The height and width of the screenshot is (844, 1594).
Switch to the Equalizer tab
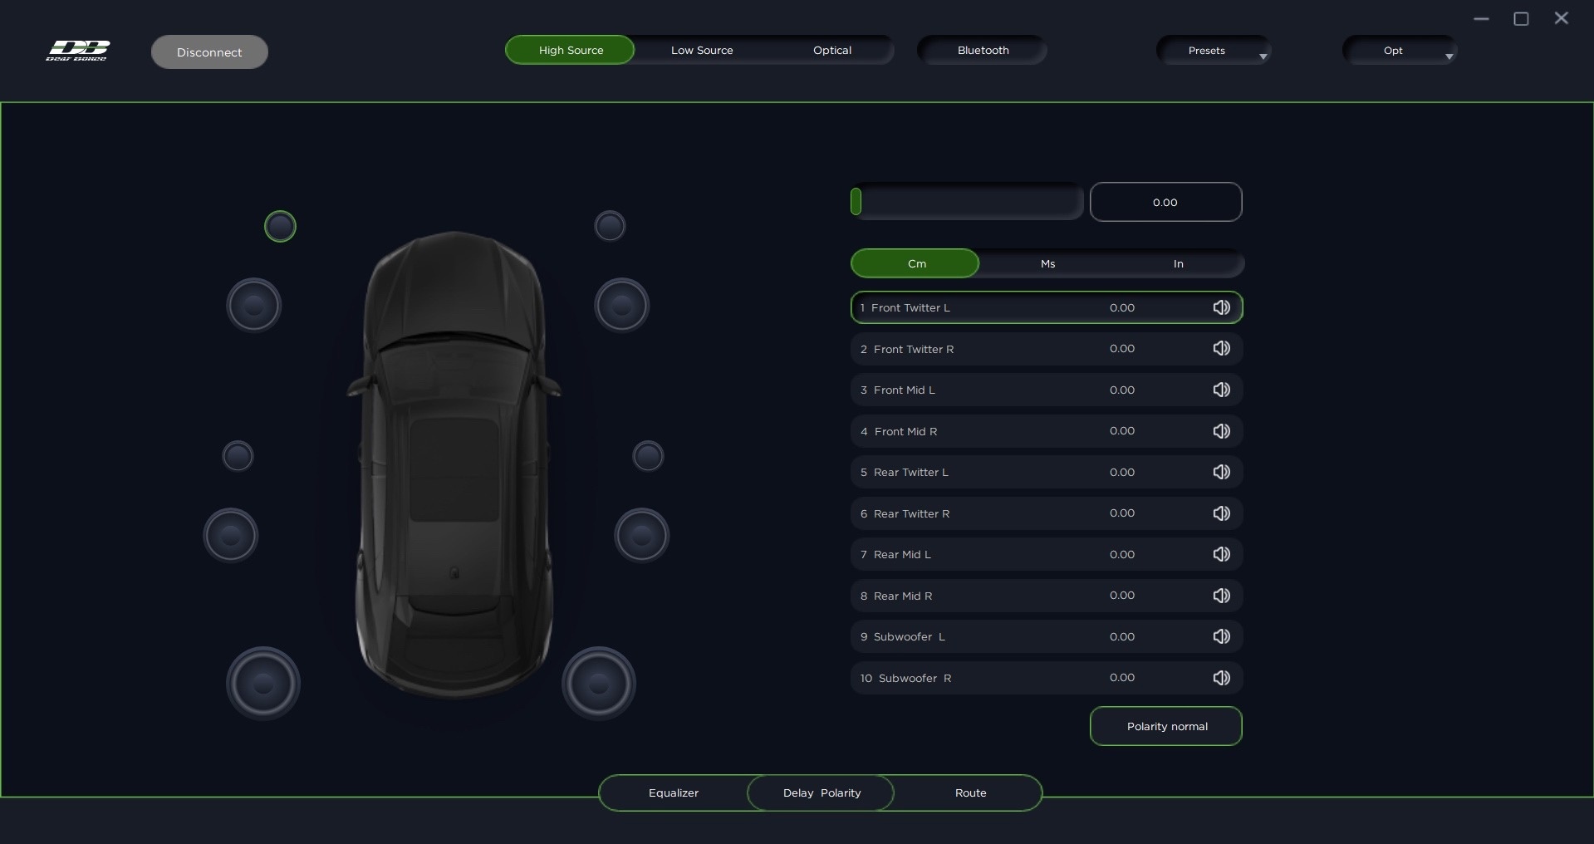point(673,792)
